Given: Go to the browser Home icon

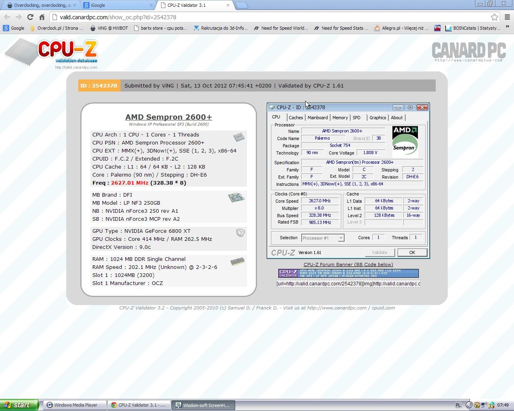Looking at the screenshot, I should coord(42,17).
